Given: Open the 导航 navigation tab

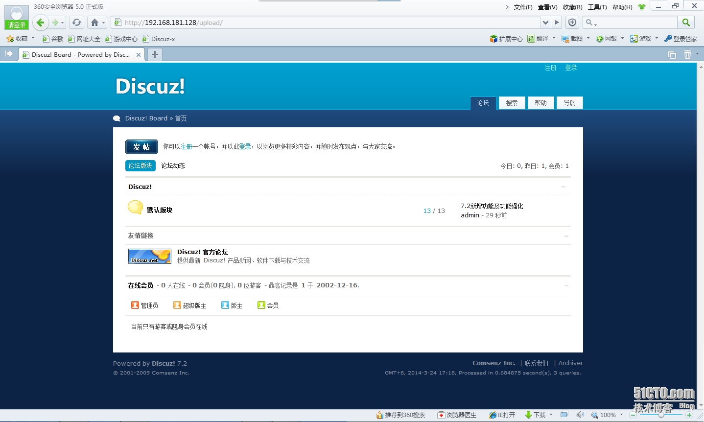Looking at the screenshot, I should tap(570, 103).
